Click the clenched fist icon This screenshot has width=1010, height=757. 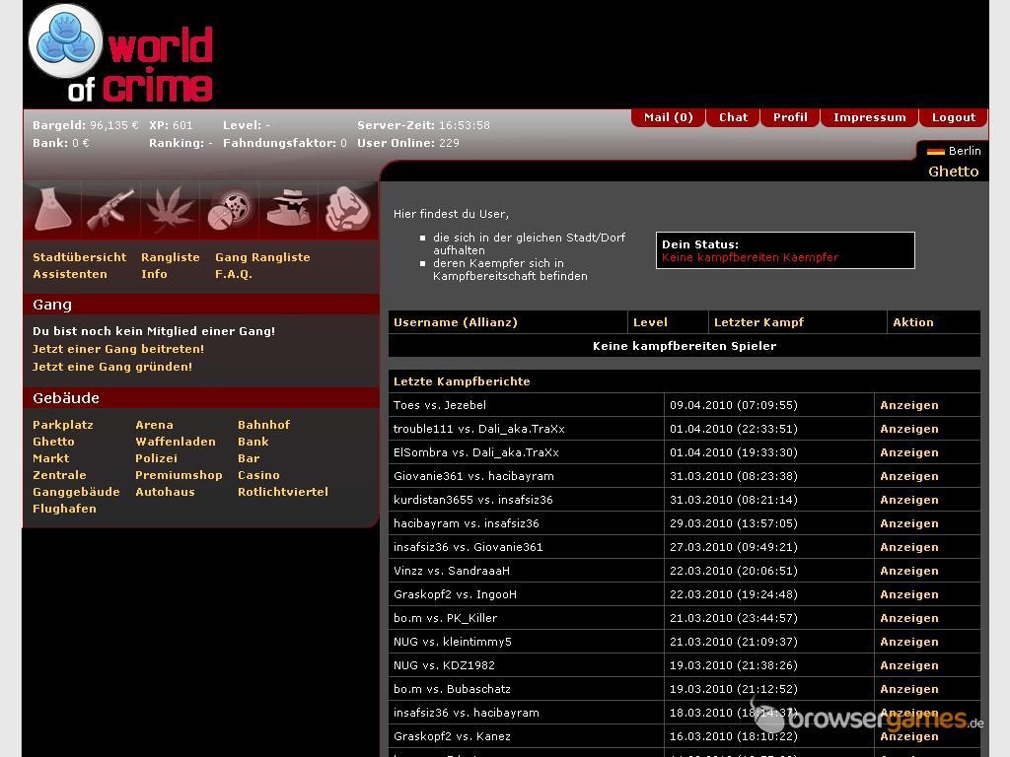[347, 209]
